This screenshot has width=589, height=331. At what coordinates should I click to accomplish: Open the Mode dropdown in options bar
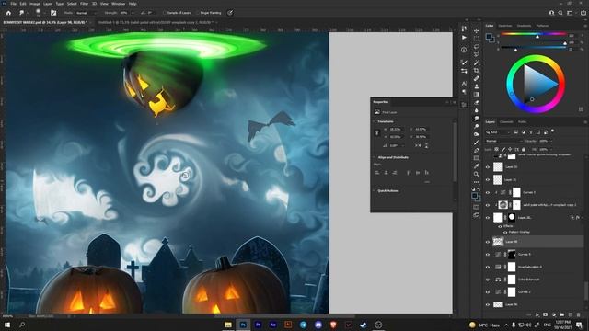point(87,13)
